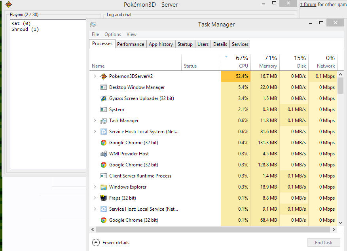Image resolution: width=347 pixels, height=251 pixels.
Task: Select player Kat (0) in server list
Action: point(21,23)
